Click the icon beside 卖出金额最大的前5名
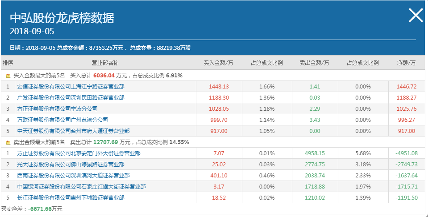 click(8, 142)
